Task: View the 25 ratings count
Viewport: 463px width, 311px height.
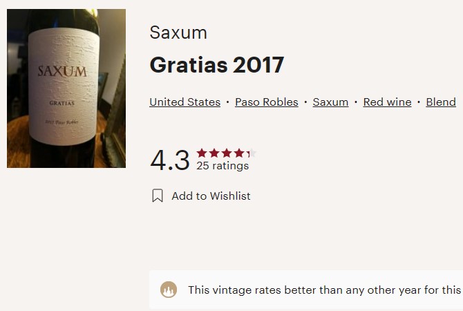Action: (223, 166)
